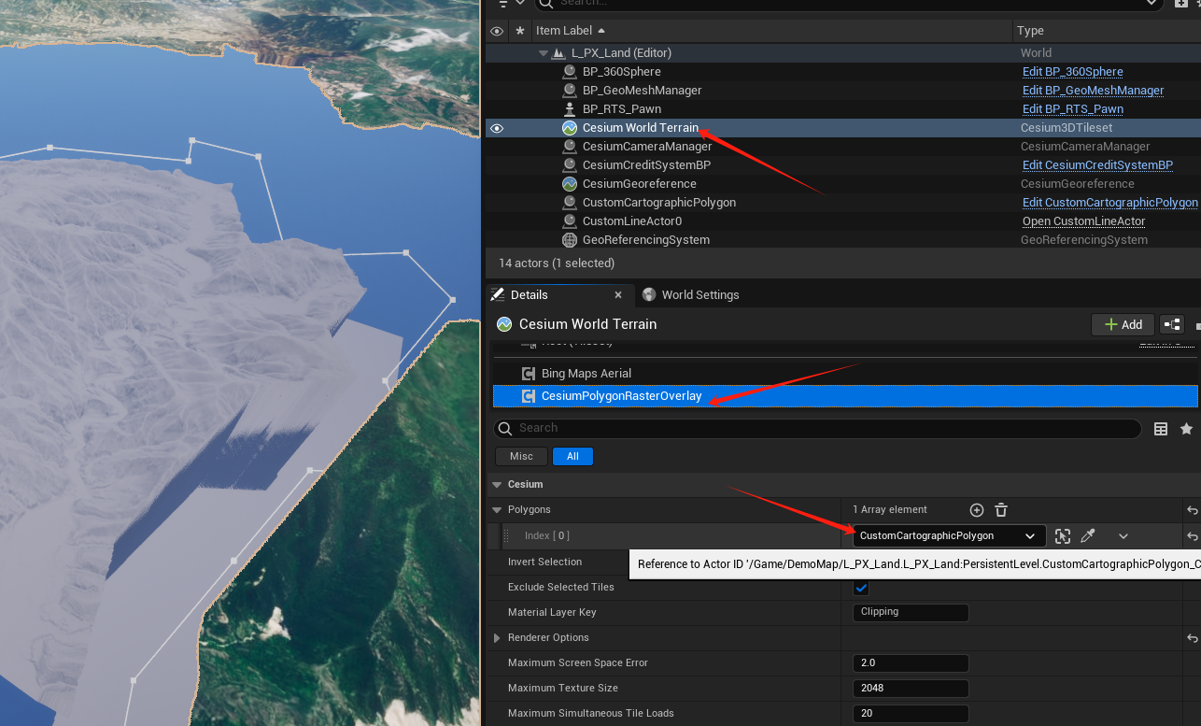
Task: Click the Blueprint/Add Script icon beside Add
Action: tap(1172, 324)
